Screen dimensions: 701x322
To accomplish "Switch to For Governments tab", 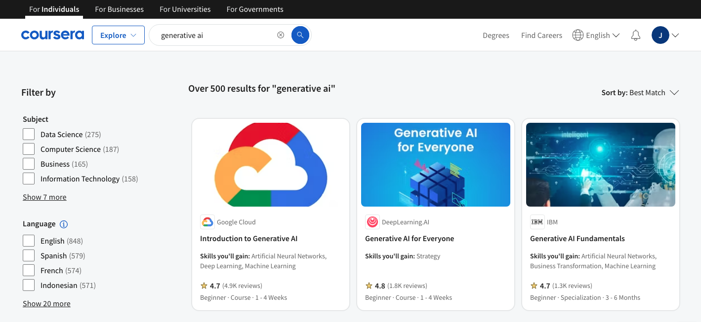I will pyautogui.click(x=255, y=9).
